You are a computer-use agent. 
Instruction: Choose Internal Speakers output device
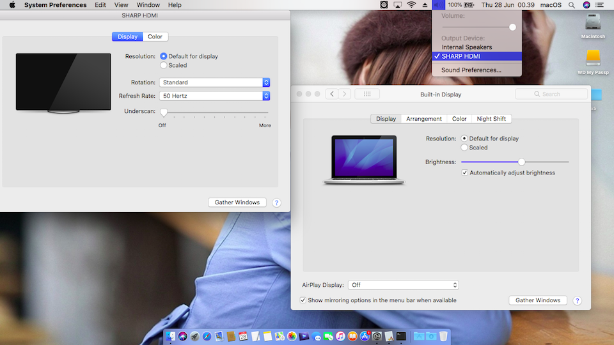click(x=467, y=47)
